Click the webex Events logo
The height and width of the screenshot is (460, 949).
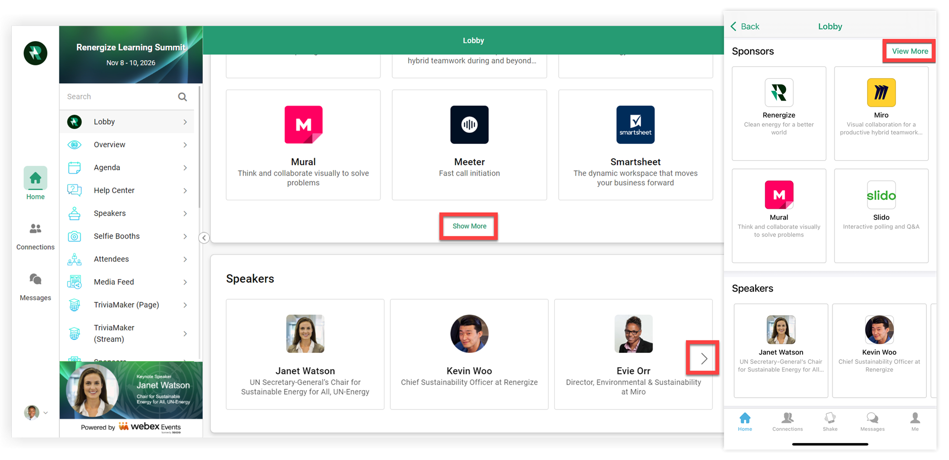[150, 427]
